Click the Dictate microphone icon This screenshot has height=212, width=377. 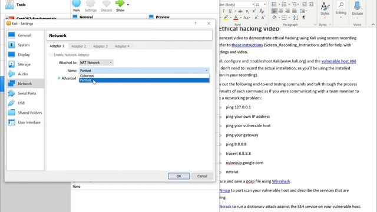[357, 5]
